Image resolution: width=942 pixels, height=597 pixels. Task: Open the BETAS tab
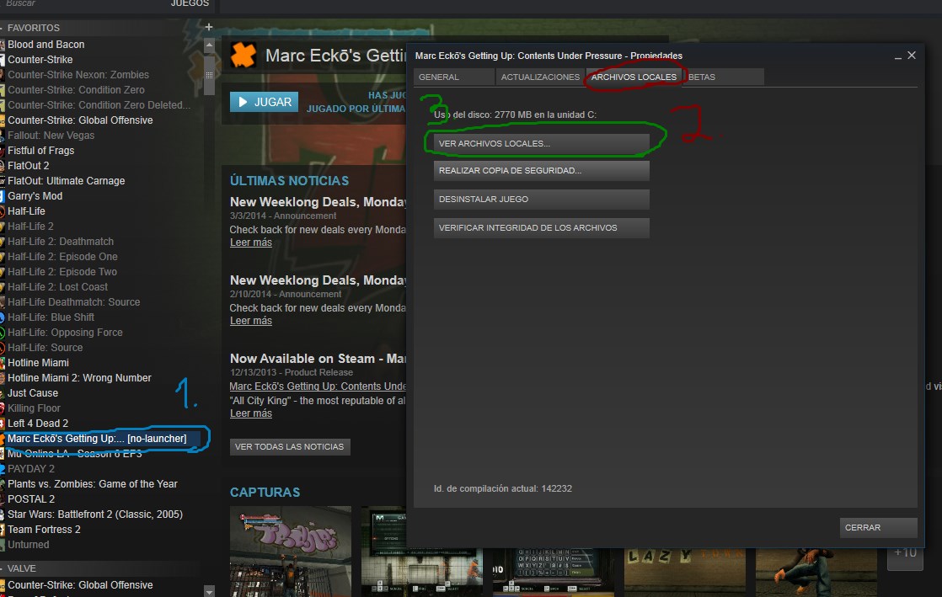click(x=724, y=77)
